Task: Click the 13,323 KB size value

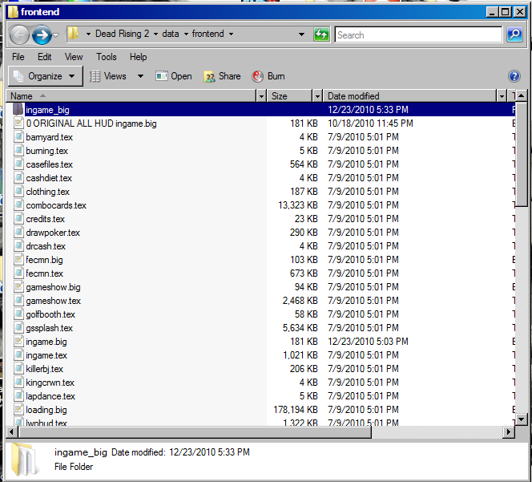Action: pos(298,205)
